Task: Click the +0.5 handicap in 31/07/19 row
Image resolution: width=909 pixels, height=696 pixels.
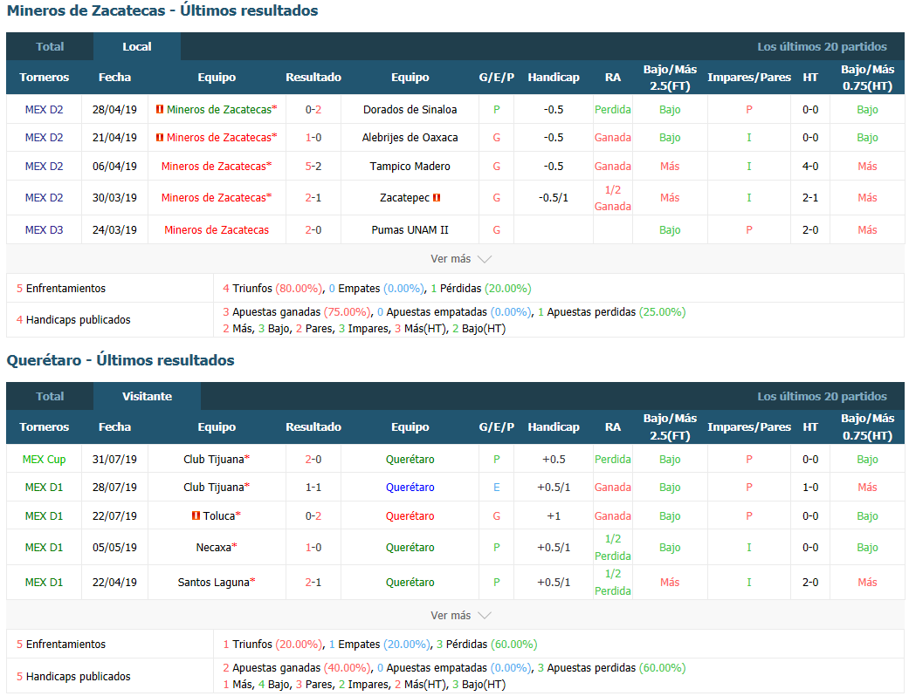Action: click(554, 459)
